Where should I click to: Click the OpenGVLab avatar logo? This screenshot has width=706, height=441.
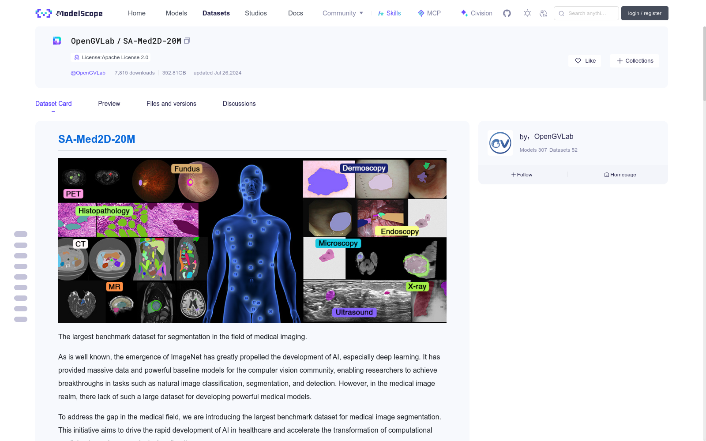pyautogui.click(x=500, y=143)
